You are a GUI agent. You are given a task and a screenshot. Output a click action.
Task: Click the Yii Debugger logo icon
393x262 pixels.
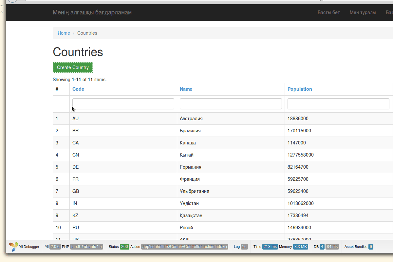click(13, 247)
